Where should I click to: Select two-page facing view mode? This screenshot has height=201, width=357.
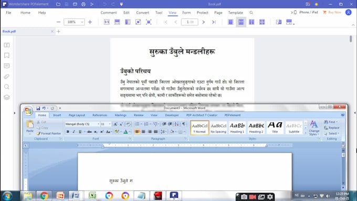(x=251, y=22)
